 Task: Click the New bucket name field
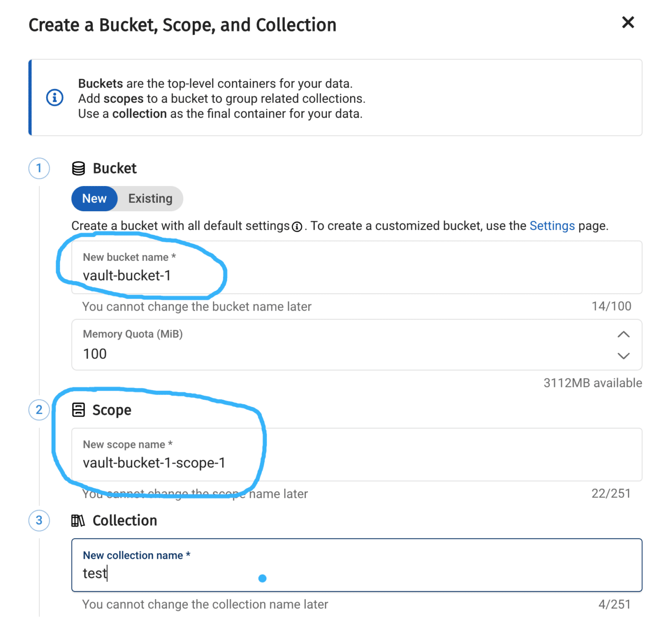356,275
